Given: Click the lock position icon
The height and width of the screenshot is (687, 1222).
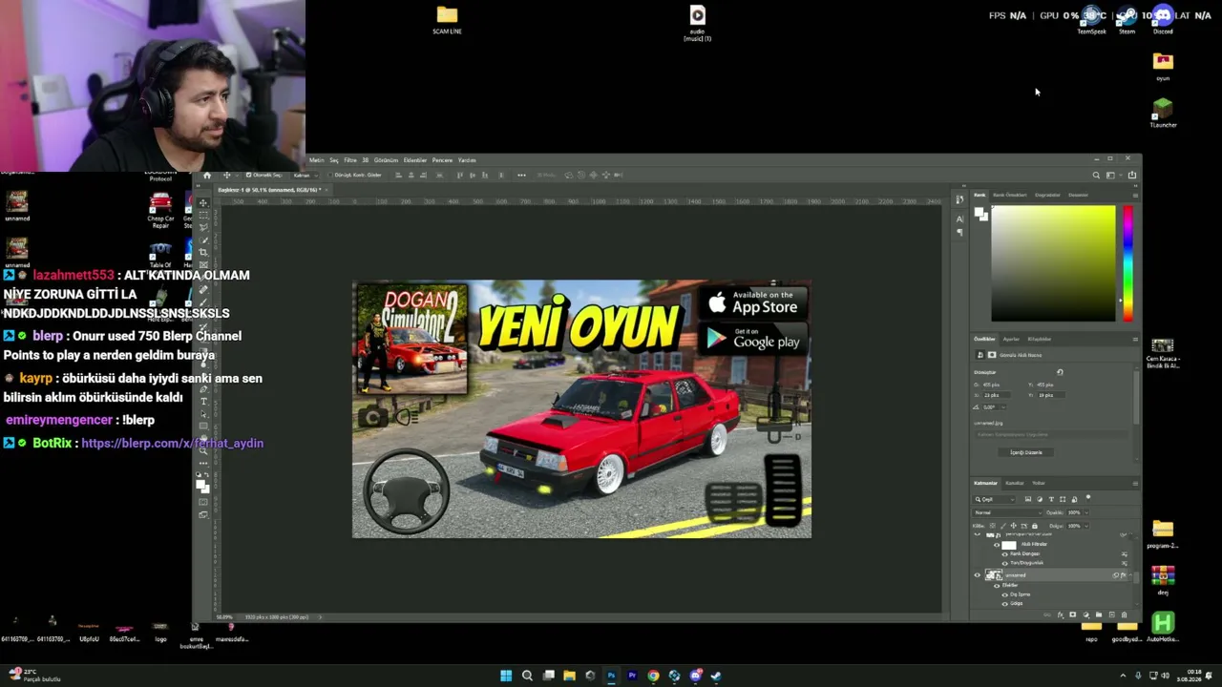Looking at the screenshot, I should click(1014, 526).
